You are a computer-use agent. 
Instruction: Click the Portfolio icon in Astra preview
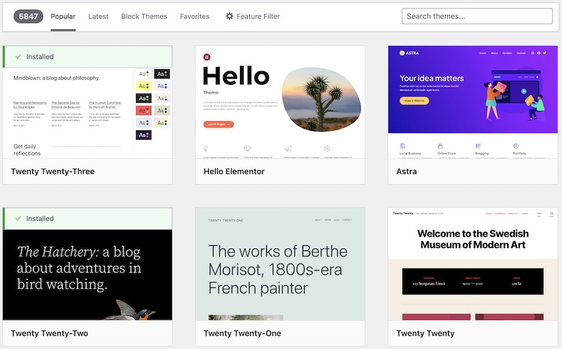(516, 146)
